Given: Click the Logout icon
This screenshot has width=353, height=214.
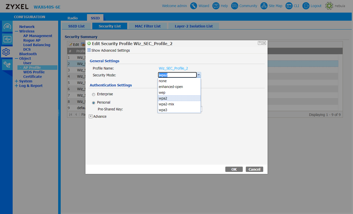Looking at the screenshot, I should click(x=306, y=6).
